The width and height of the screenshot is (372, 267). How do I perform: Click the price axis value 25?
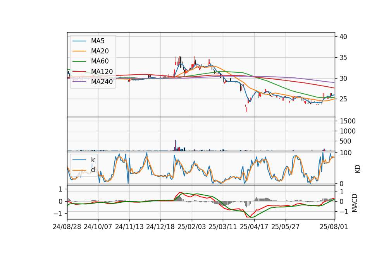point(343,99)
